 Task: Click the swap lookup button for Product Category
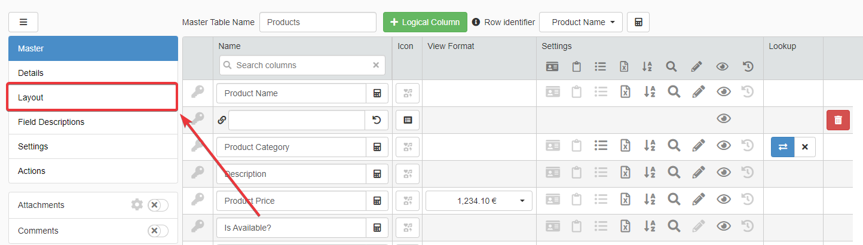point(782,147)
